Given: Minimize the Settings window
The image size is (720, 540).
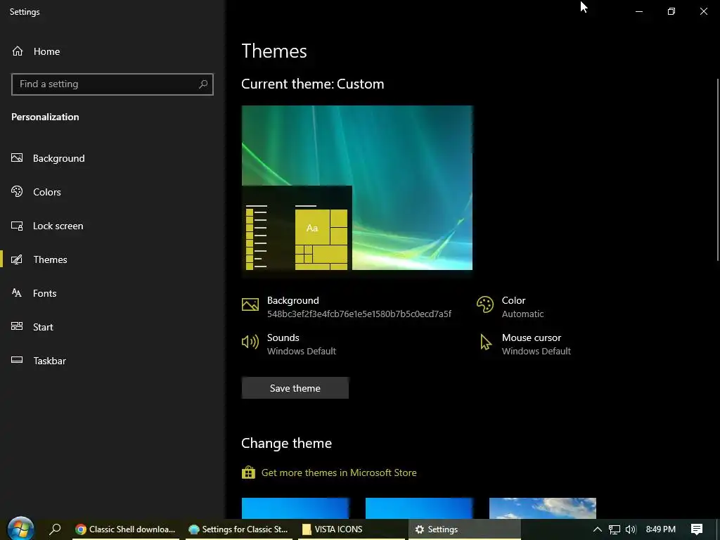Looking at the screenshot, I should click(x=638, y=11).
